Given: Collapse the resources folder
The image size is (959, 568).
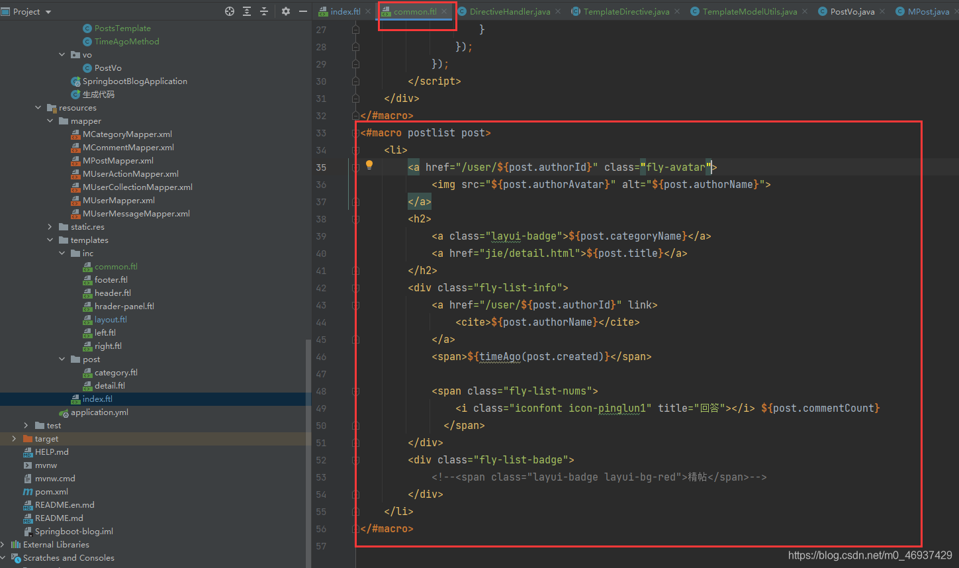Looking at the screenshot, I should pyautogui.click(x=38, y=108).
